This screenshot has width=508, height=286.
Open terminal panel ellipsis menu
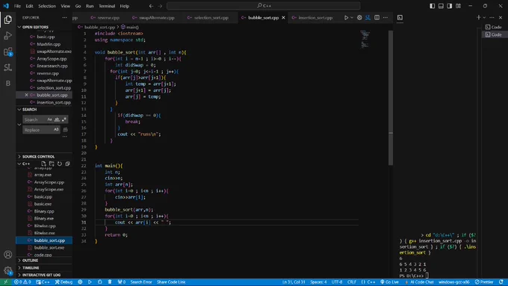(492, 17)
